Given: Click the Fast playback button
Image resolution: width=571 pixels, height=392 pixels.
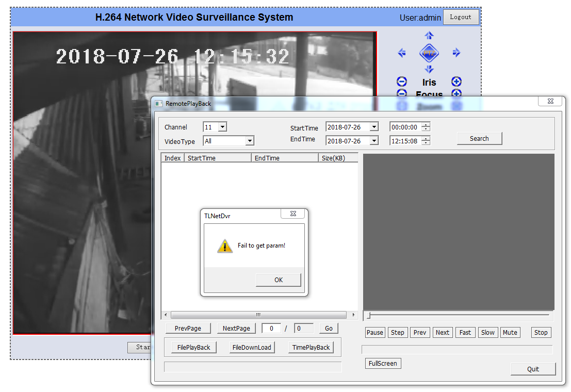Looking at the screenshot, I should pos(465,332).
